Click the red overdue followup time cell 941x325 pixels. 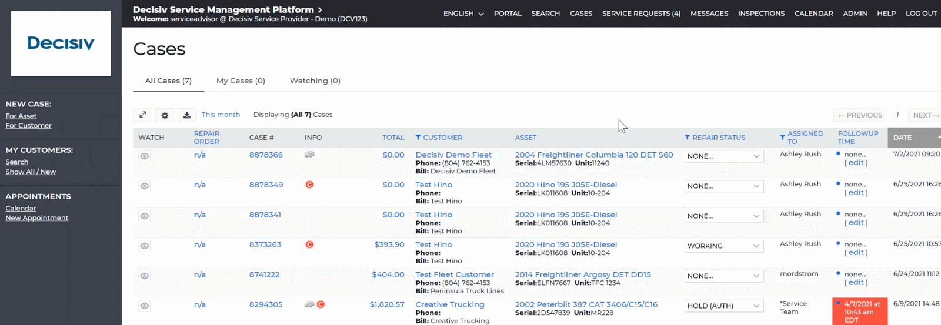[x=860, y=311]
